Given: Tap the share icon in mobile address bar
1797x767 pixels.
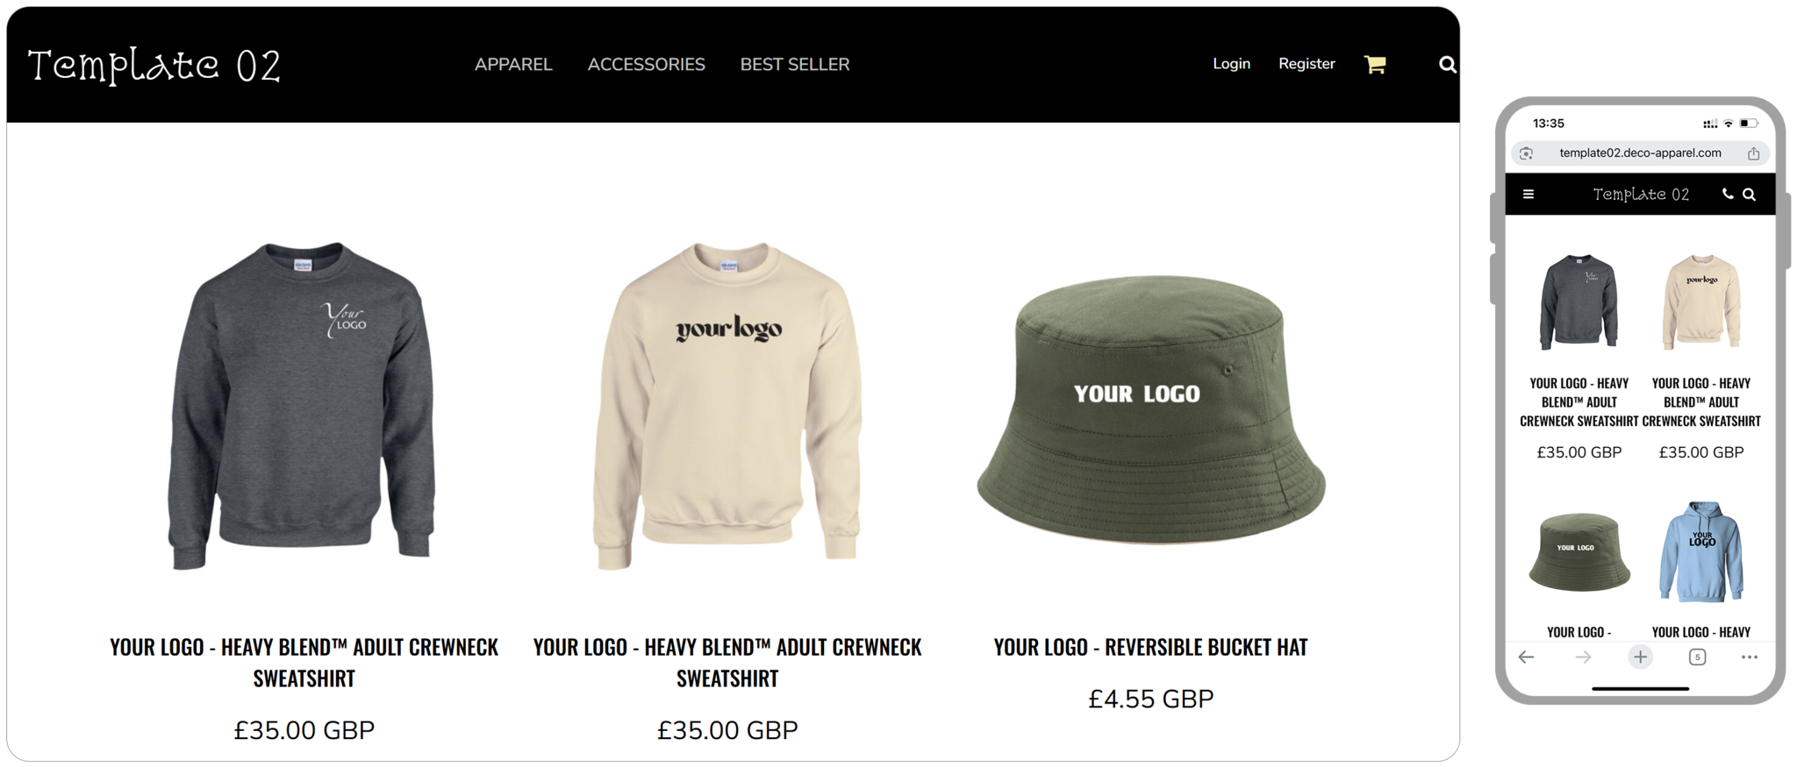Looking at the screenshot, I should [x=1753, y=153].
